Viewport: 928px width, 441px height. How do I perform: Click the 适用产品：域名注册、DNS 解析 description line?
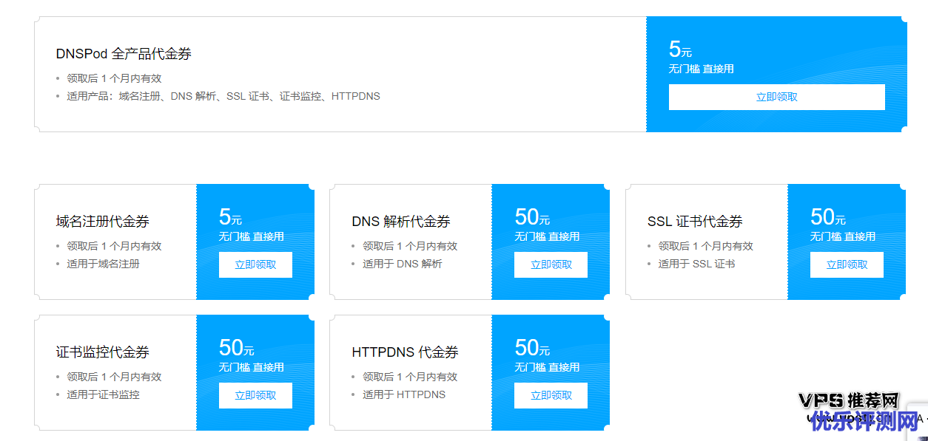(223, 96)
